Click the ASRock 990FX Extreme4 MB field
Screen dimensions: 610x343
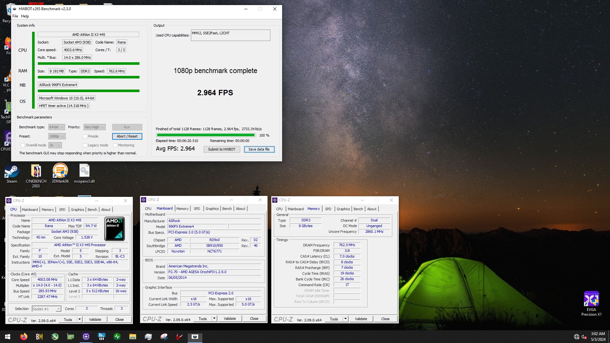coord(58,85)
